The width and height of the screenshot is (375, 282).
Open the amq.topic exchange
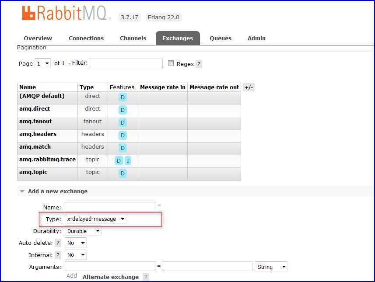click(33, 172)
